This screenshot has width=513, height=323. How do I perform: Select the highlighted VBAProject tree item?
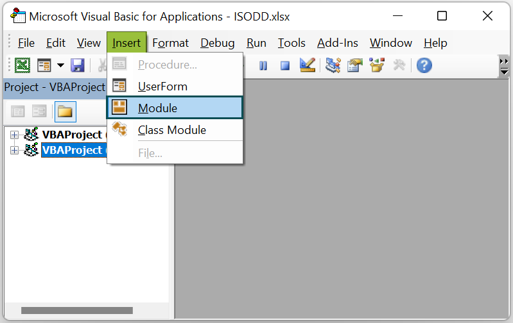[74, 150]
